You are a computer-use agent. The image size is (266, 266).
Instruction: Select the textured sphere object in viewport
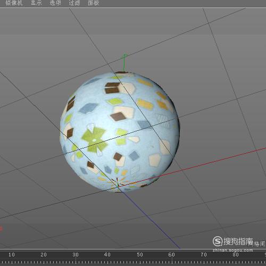120,132
